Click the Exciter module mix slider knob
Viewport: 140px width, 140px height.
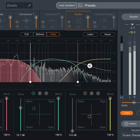(x=88, y=17)
